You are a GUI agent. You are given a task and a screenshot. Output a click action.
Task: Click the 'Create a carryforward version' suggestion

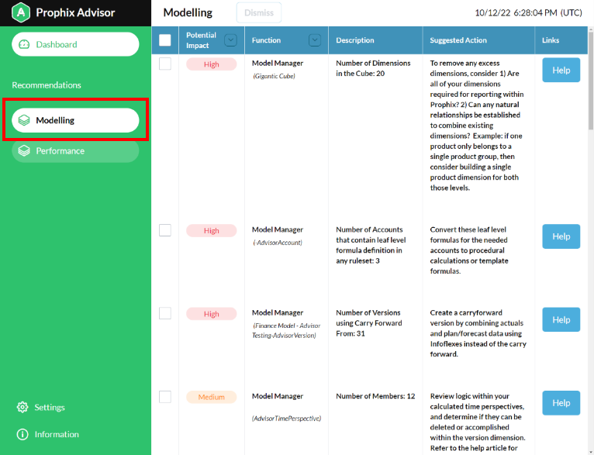pyautogui.click(x=478, y=333)
